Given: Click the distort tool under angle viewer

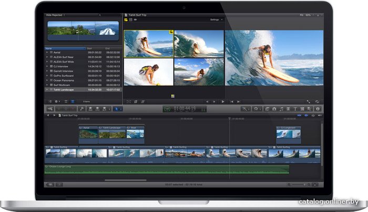Looking at the screenshot, I should (142, 102).
